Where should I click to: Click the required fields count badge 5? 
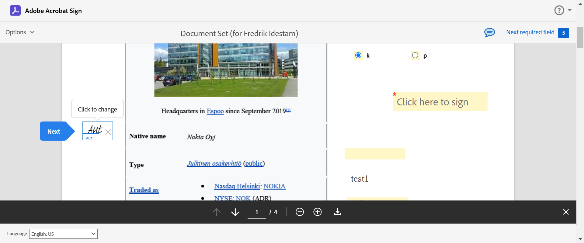point(563,33)
